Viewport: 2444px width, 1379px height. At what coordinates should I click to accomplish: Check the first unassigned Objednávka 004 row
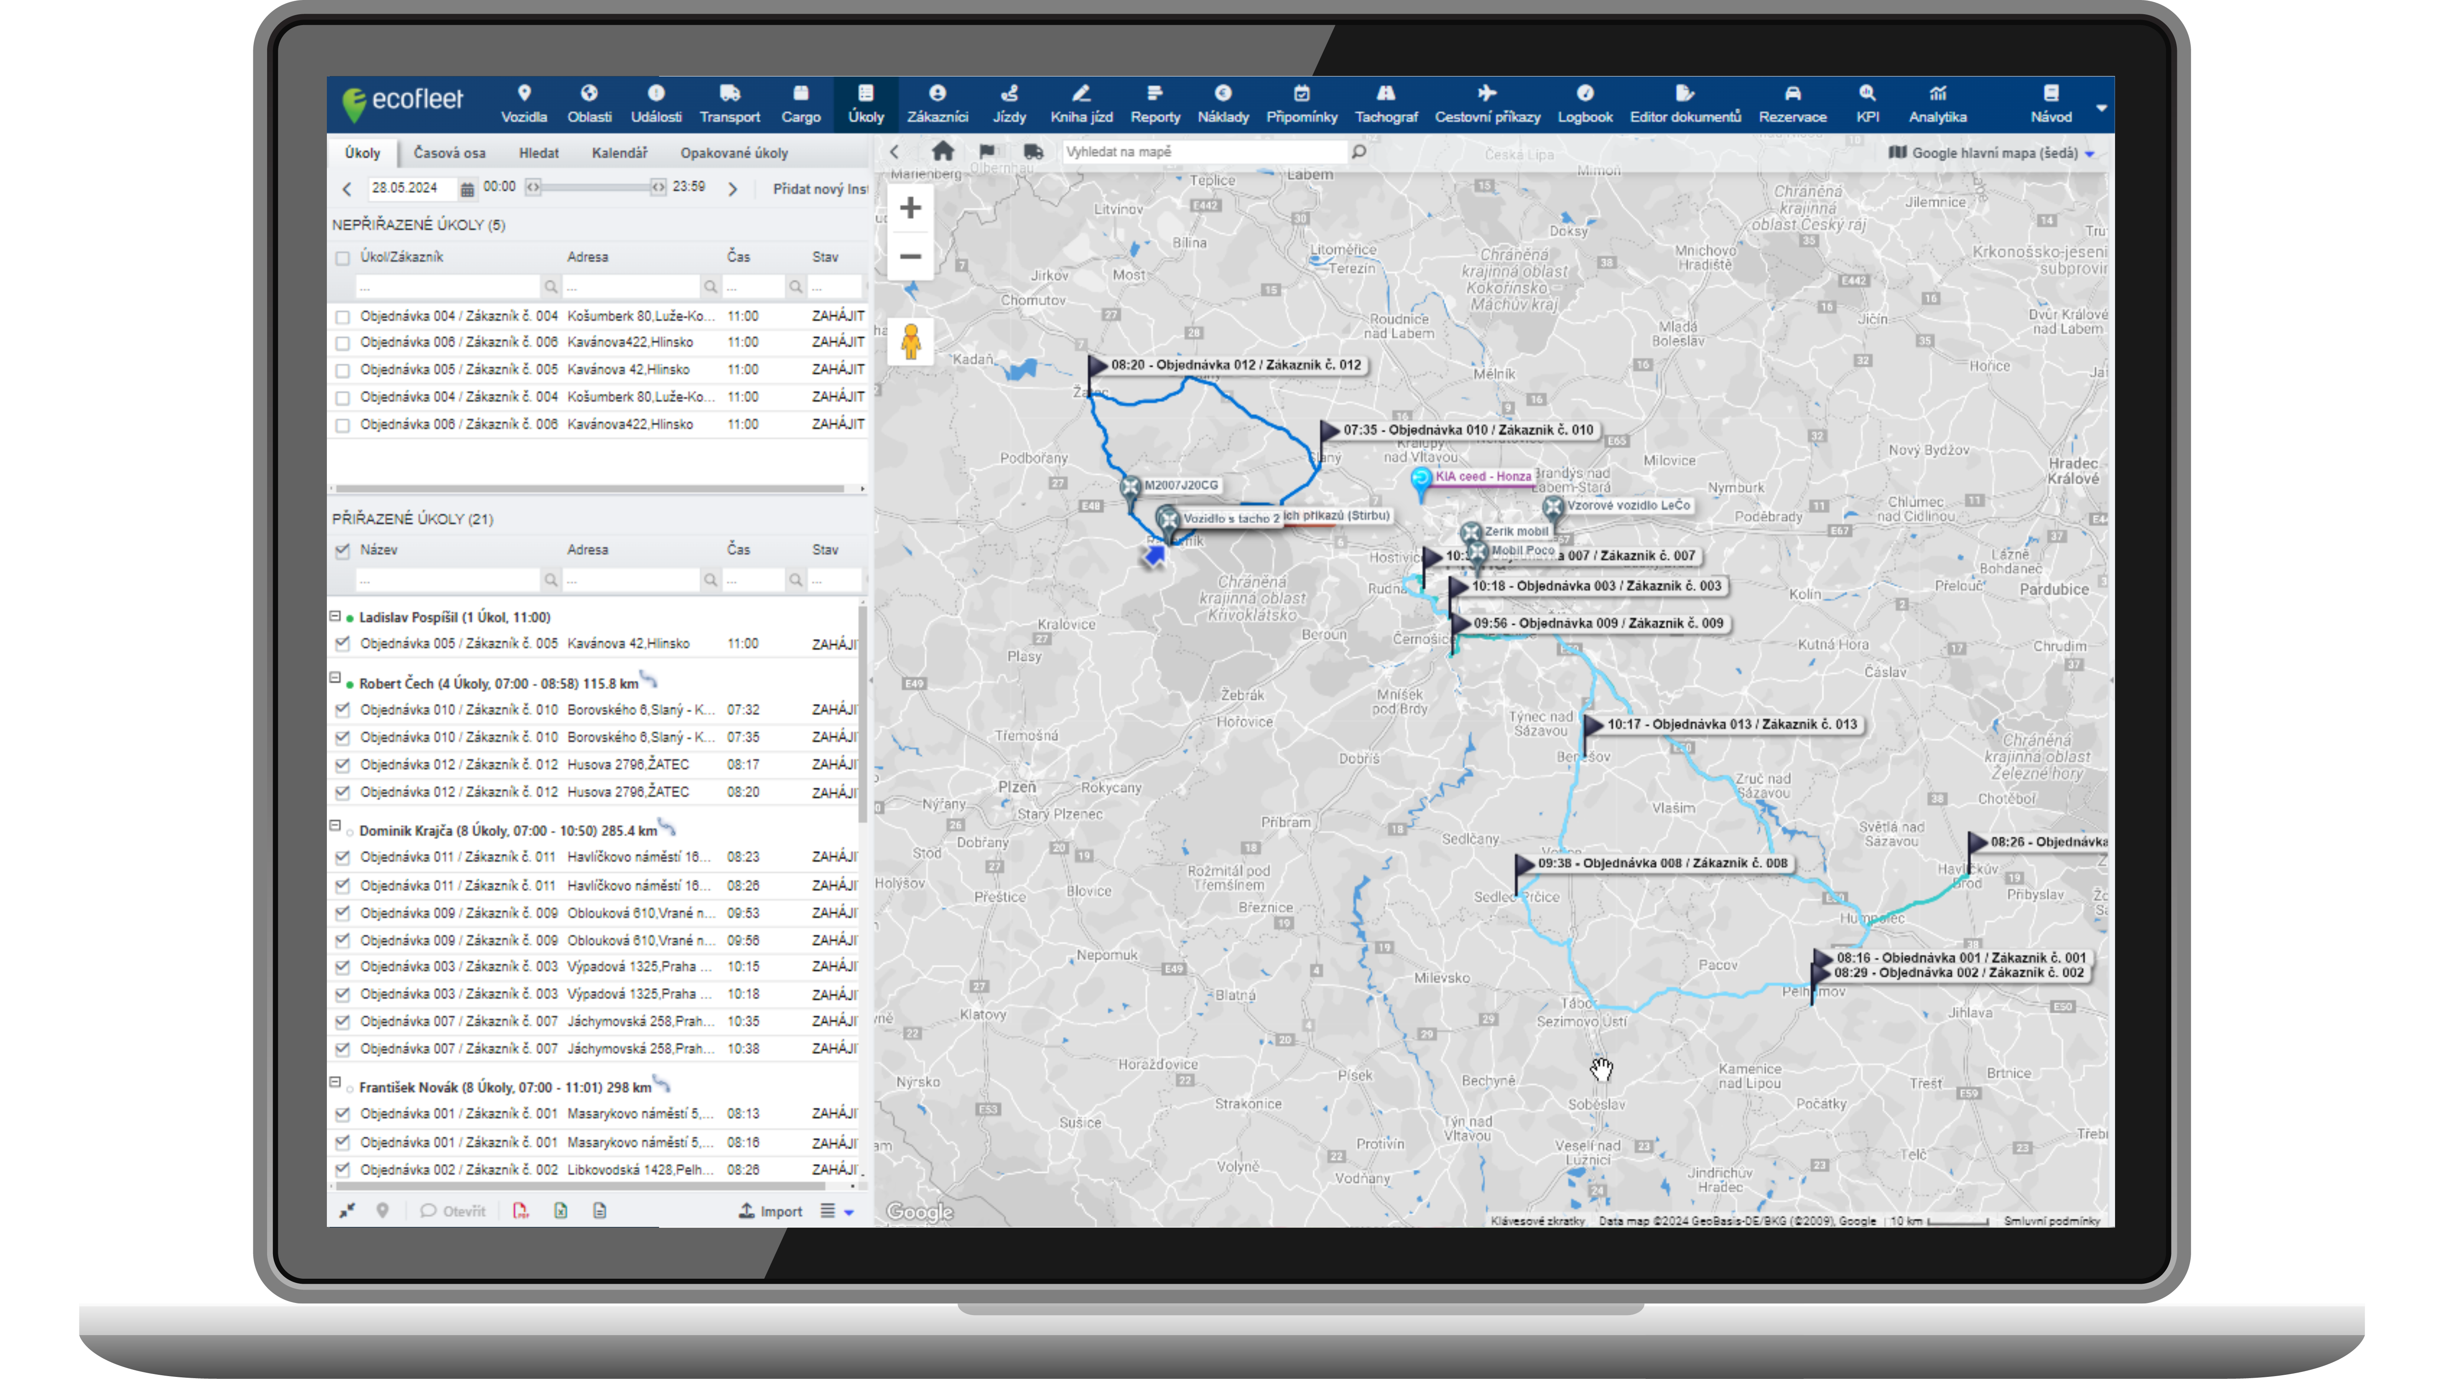(342, 317)
